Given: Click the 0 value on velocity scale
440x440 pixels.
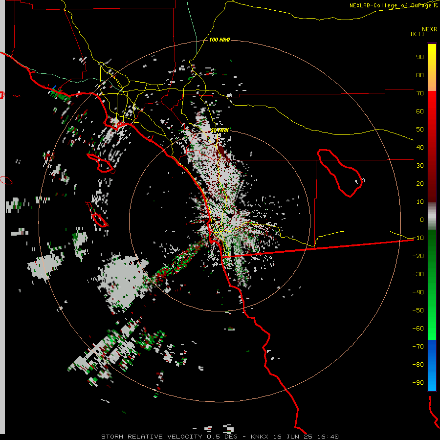Looking at the screenshot, I should pos(422,220).
